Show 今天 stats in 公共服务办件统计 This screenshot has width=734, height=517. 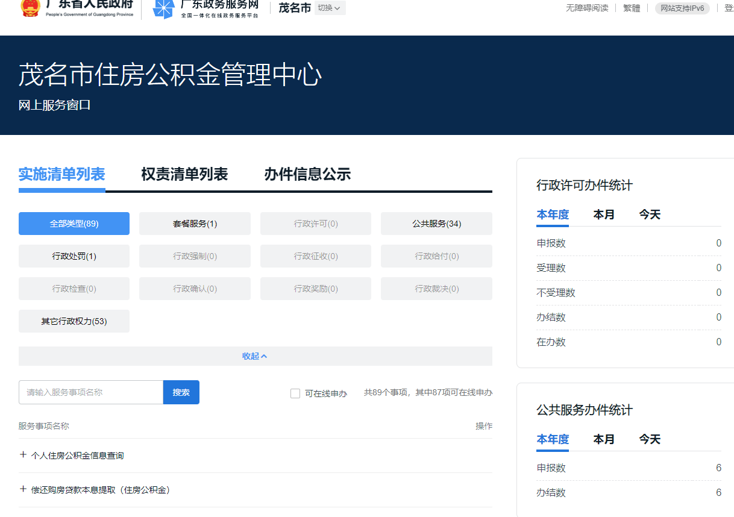[x=650, y=439]
